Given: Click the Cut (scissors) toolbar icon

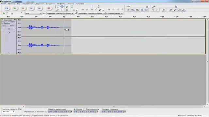Looking at the screenshot, I should pos(128,10).
